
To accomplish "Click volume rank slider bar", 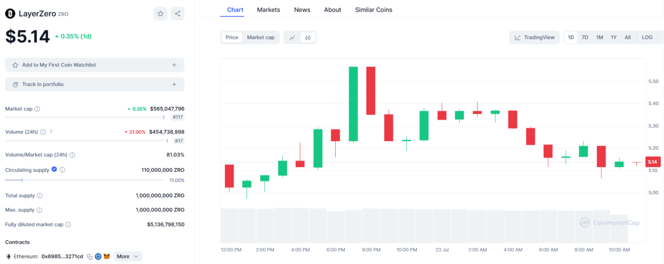I will pyautogui.click(x=88, y=141).
